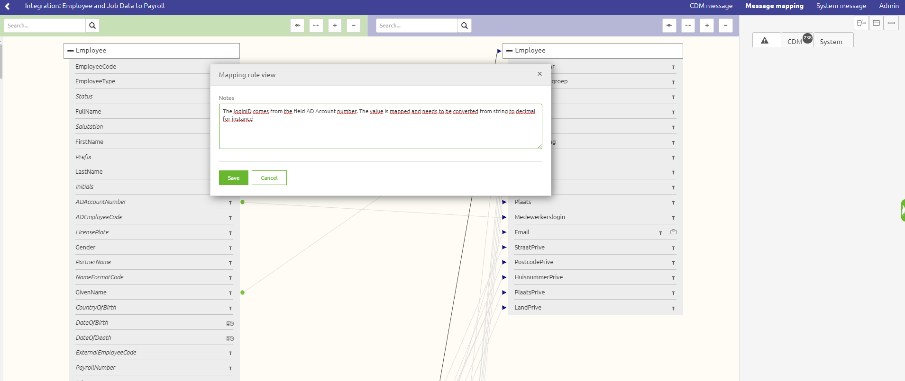
Task: Open the green handle on the right edge
Action: pyautogui.click(x=903, y=211)
